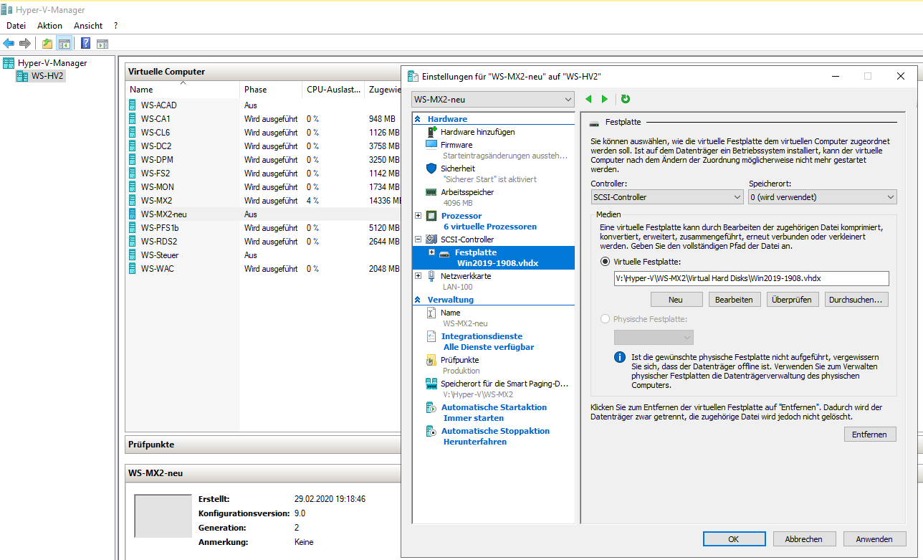Open the Datei menu

tap(16, 26)
